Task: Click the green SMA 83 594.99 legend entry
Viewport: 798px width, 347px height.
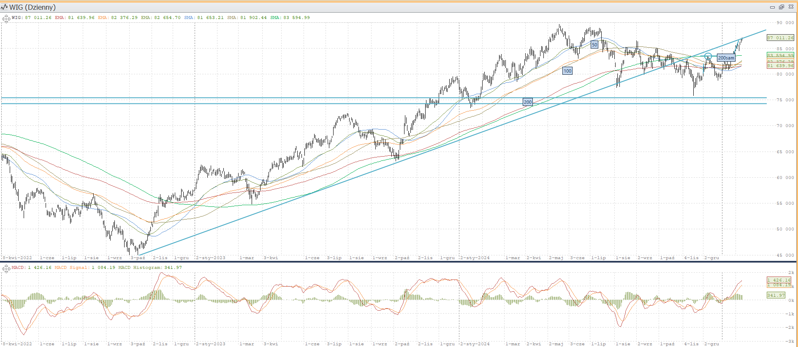Action: pos(290,18)
